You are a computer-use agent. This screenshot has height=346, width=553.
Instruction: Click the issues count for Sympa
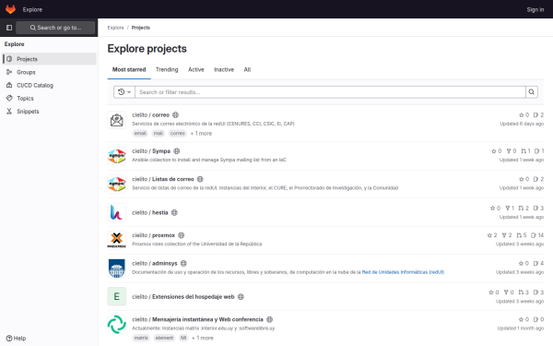pyautogui.click(x=539, y=150)
